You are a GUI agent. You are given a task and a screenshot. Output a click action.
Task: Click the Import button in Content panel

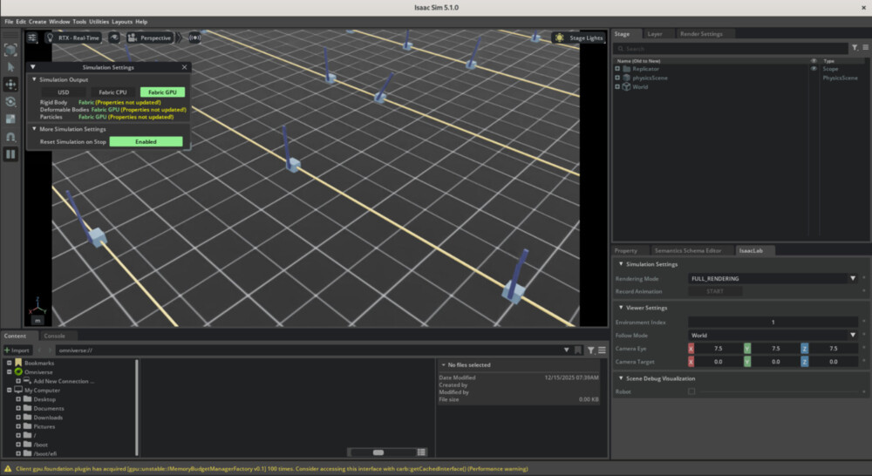click(x=17, y=350)
